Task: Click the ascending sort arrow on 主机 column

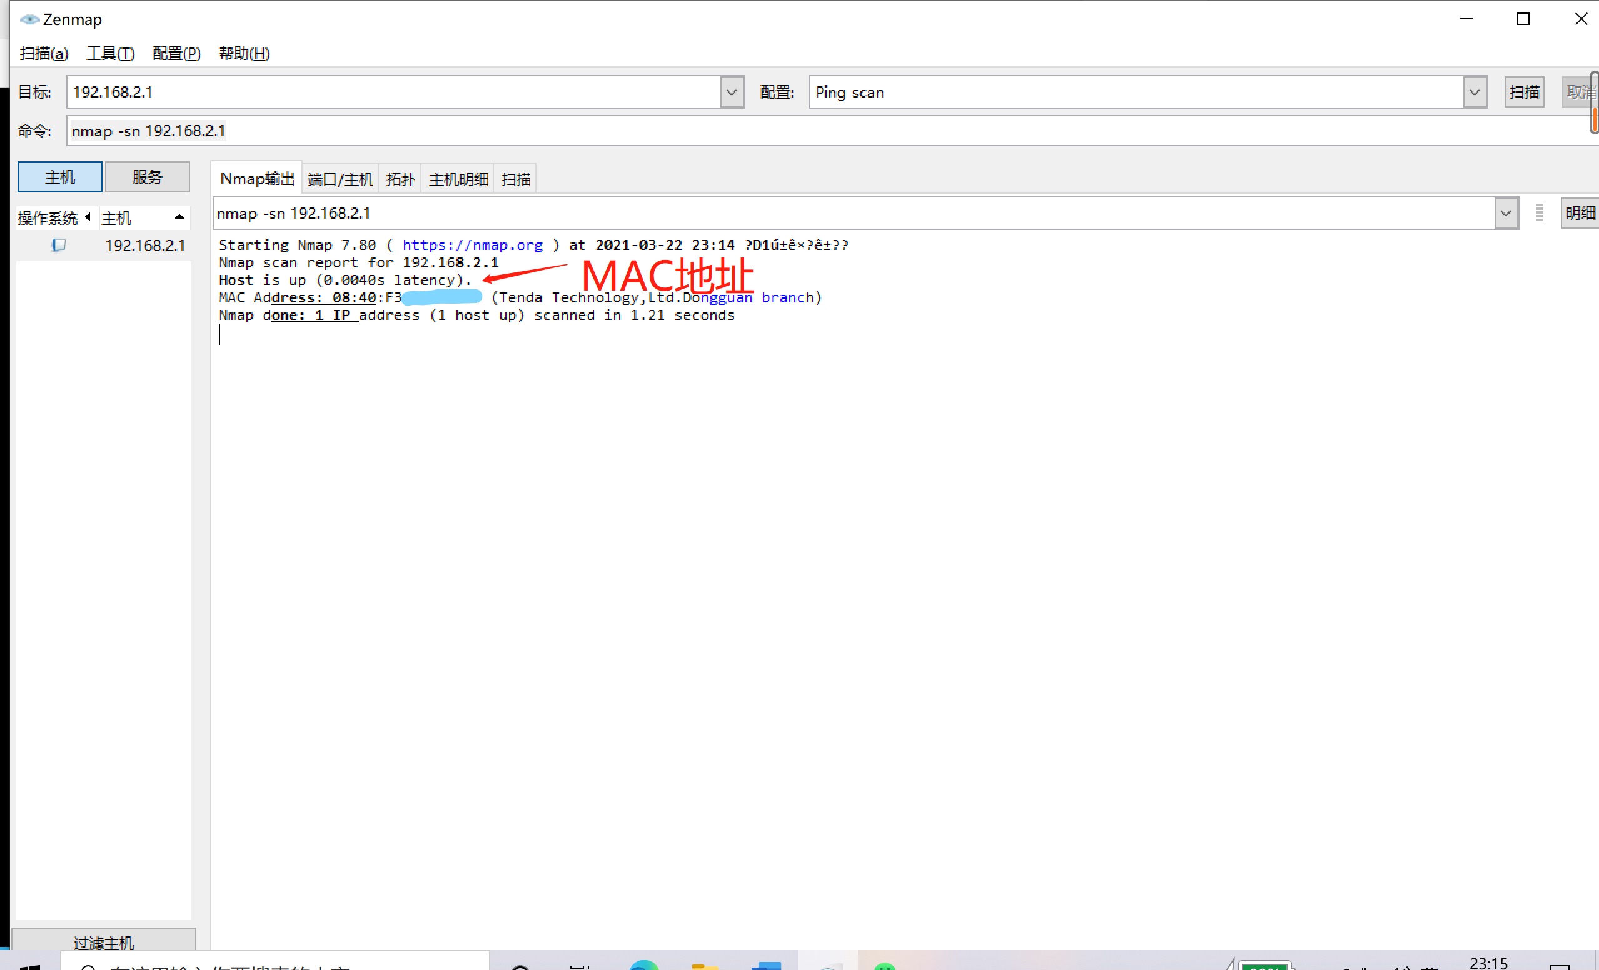Action: tap(179, 217)
